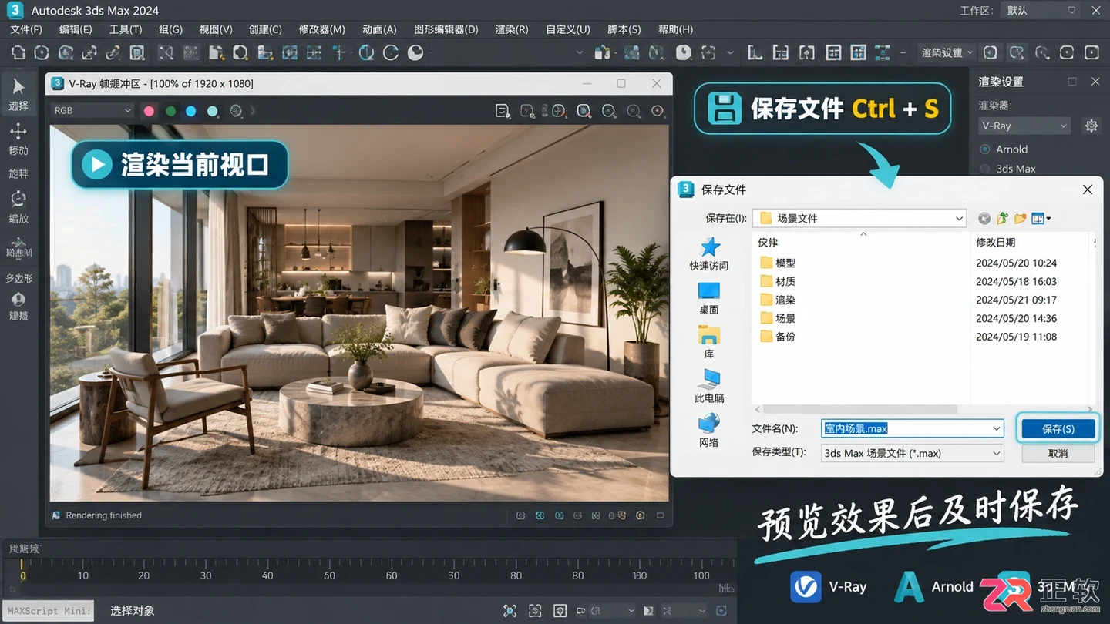Select the 模型 folder

(x=777, y=263)
